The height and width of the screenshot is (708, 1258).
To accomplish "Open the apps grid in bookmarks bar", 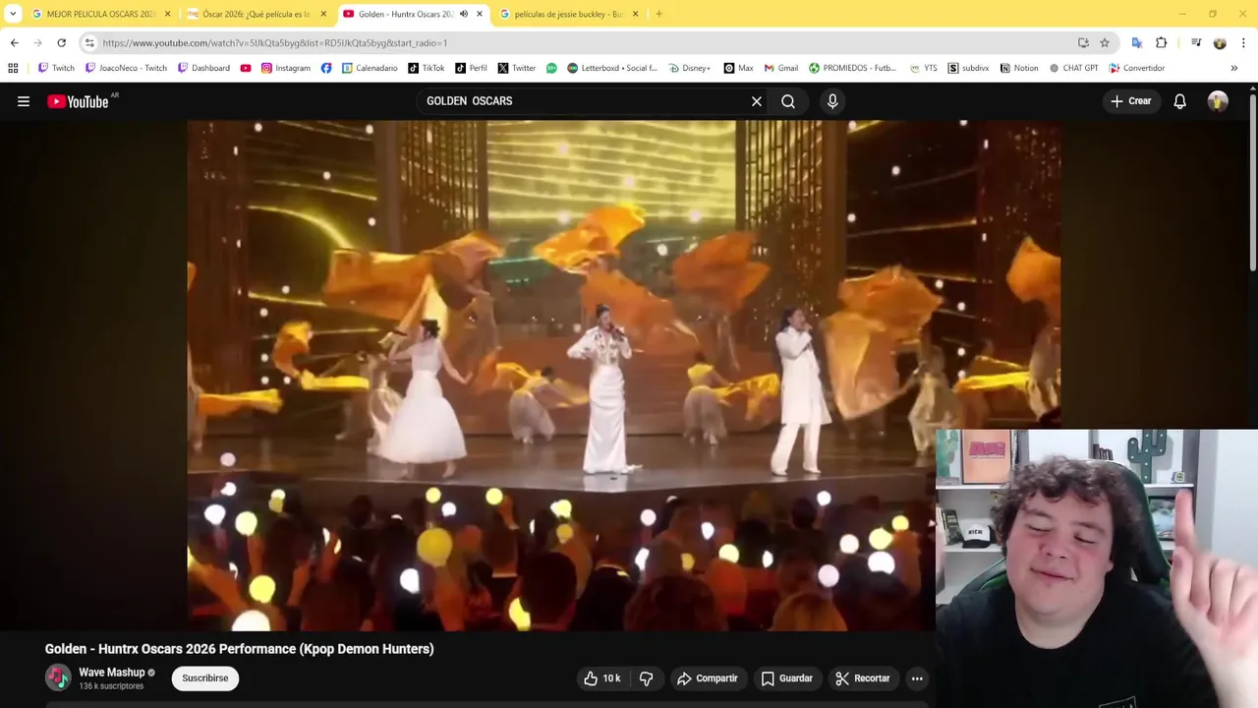I will tap(13, 68).
